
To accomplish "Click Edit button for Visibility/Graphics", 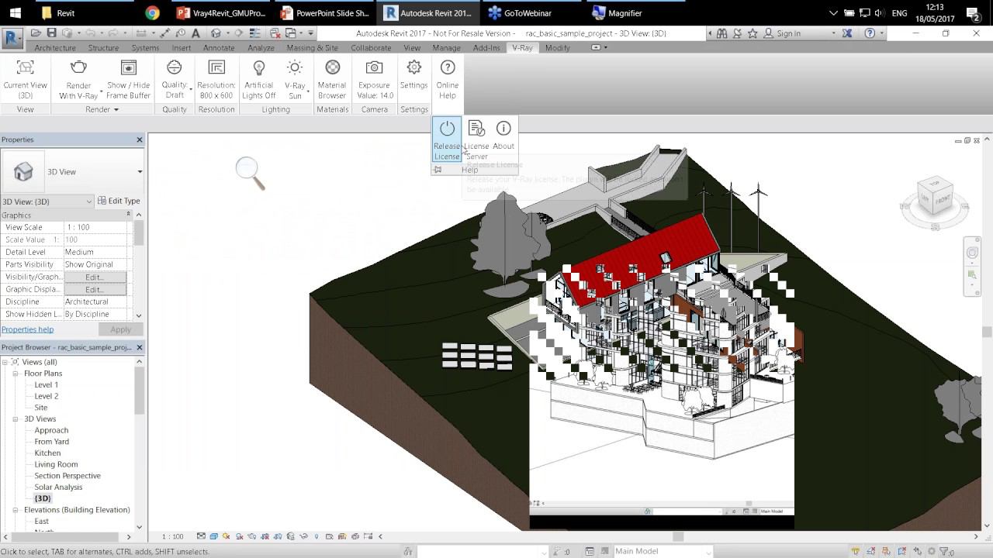I will click(x=95, y=277).
